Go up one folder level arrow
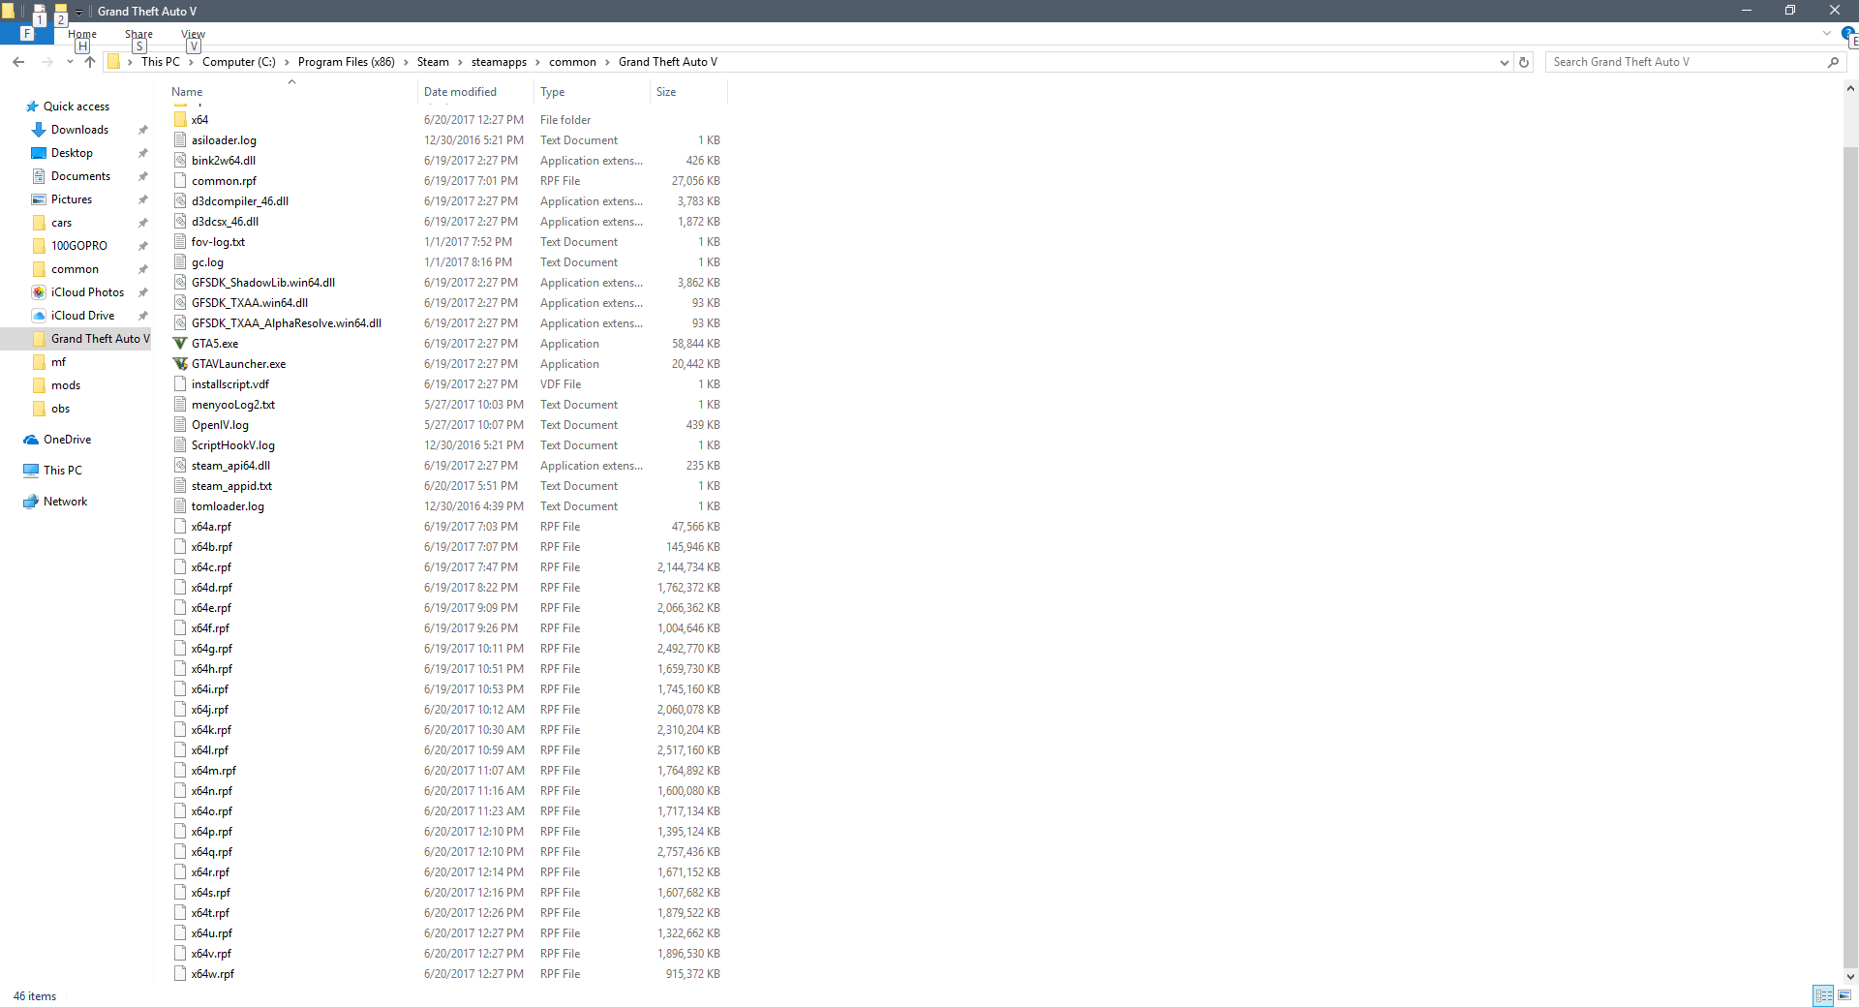 [x=90, y=62]
